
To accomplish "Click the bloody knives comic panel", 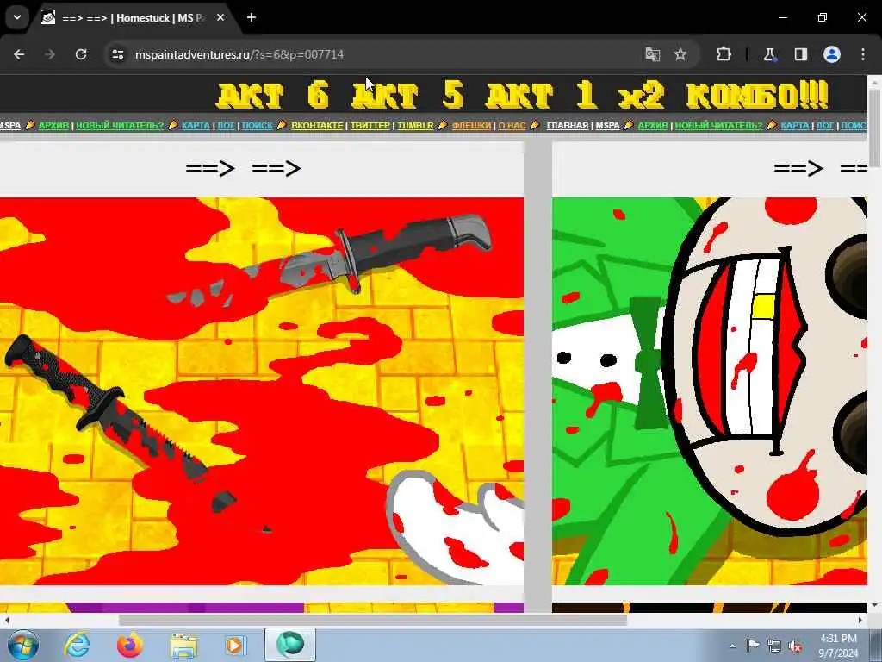I will pyautogui.click(x=262, y=391).
